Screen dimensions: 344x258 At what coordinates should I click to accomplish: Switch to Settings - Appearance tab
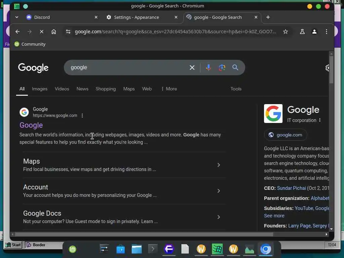click(142, 17)
